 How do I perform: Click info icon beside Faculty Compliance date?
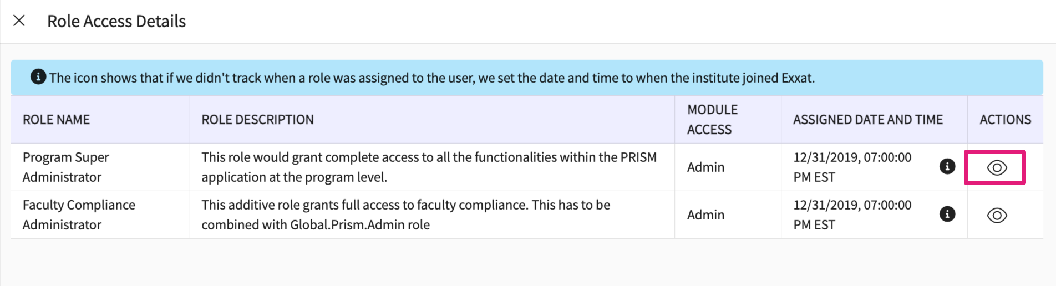[947, 214]
